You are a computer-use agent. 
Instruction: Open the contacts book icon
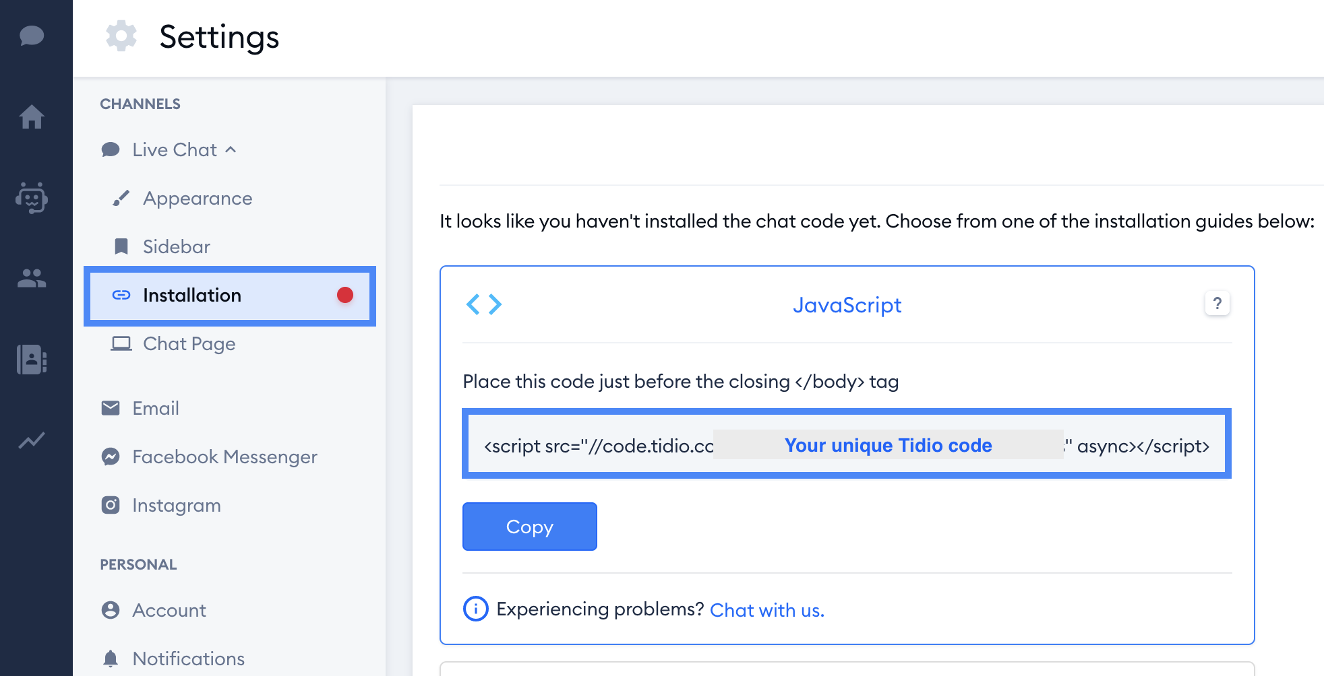tap(32, 359)
